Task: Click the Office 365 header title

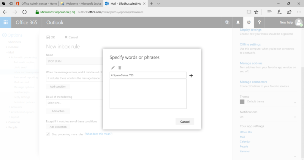Action: coord(26,22)
